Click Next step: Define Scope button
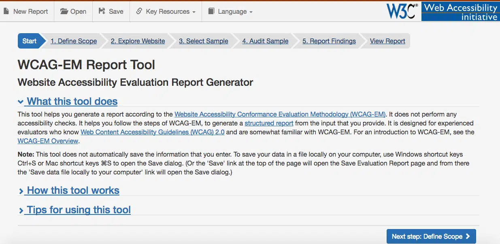This screenshot has height=244, width=500. (431, 236)
